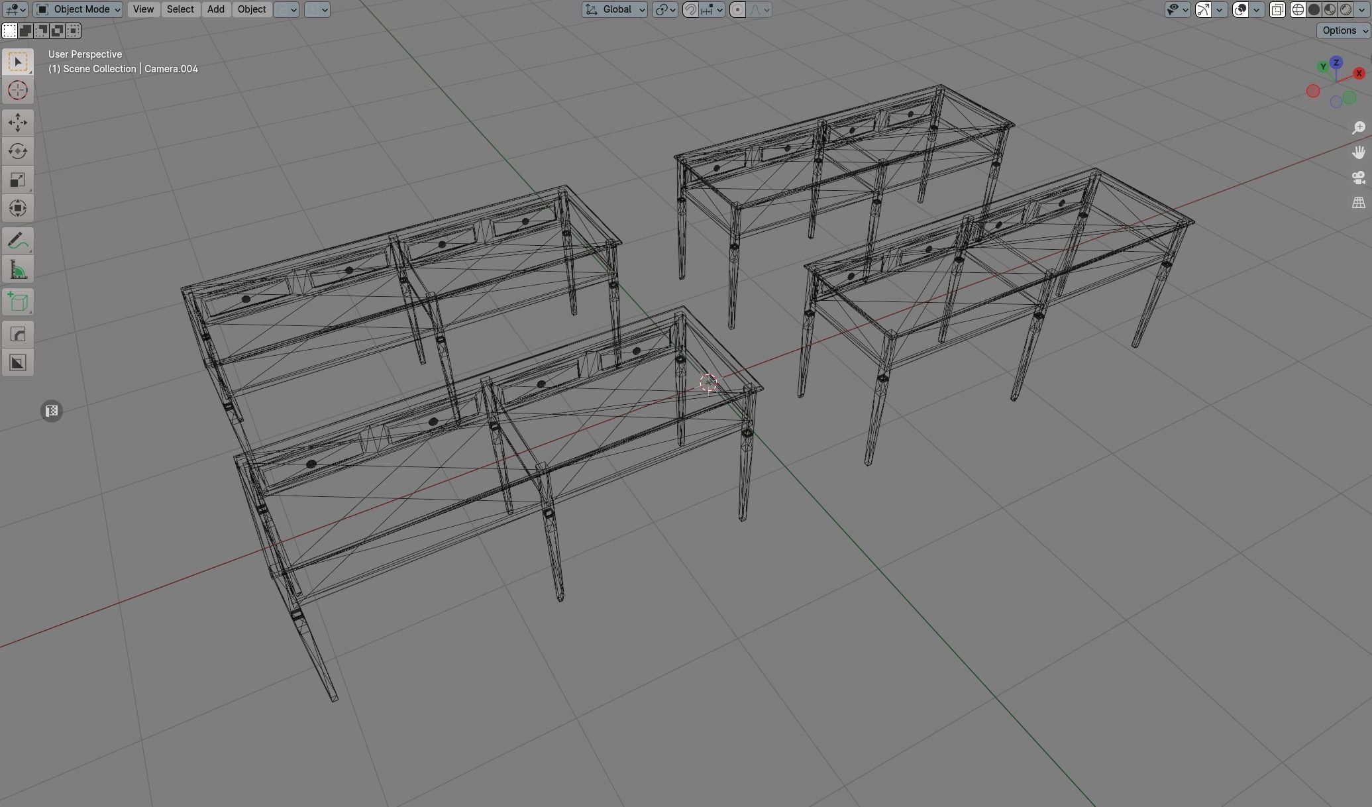1372x807 pixels.
Task: Click the blue Z axis gizmo handle
Action: pyautogui.click(x=1336, y=62)
